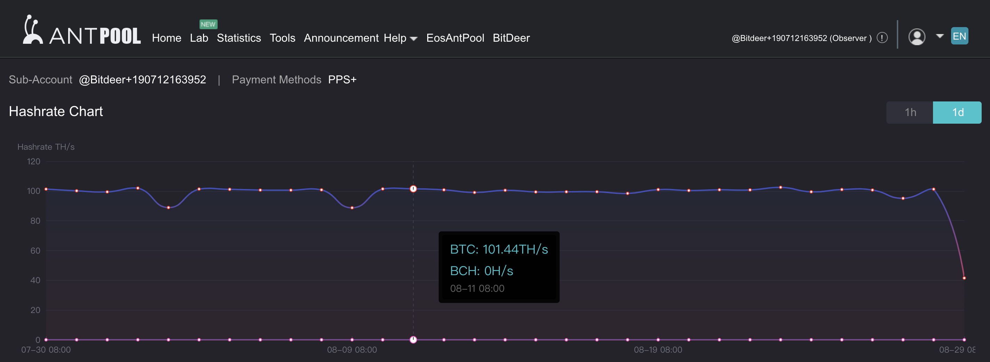The height and width of the screenshot is (362, 990).
Task: Go to the Home page
Action: click(x=167, y=38)
